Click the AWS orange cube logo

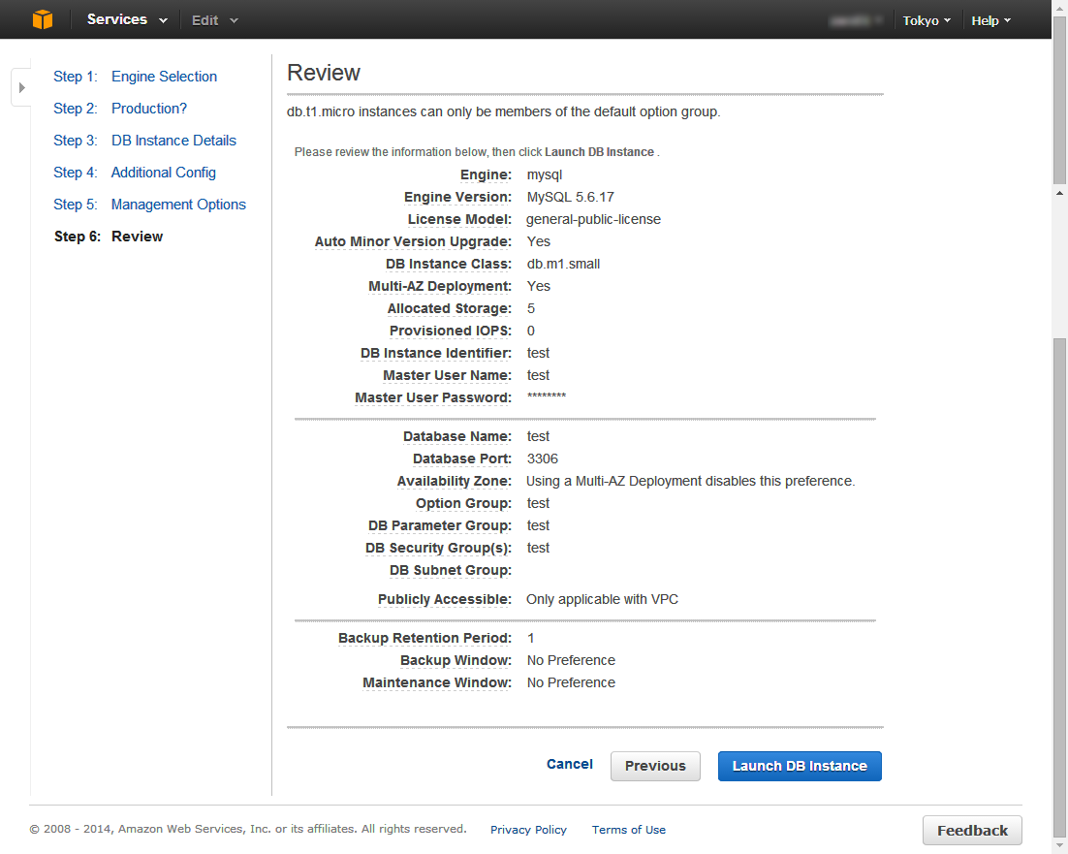43,19
